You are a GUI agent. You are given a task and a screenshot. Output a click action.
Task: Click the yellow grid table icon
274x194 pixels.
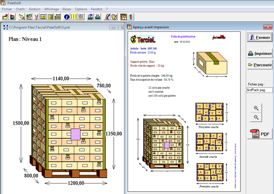73,17
